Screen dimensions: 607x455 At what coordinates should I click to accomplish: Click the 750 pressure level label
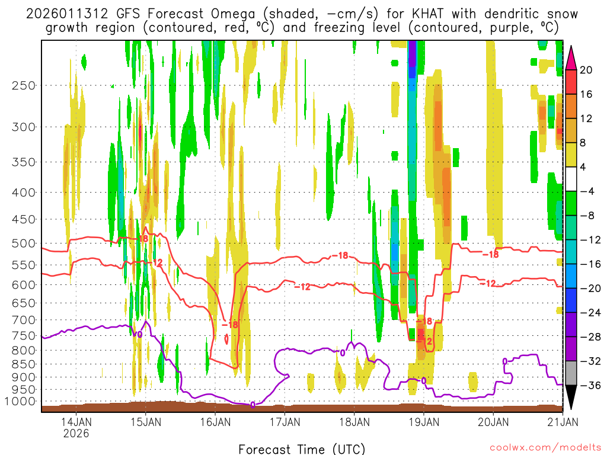[x=24, y=336]
